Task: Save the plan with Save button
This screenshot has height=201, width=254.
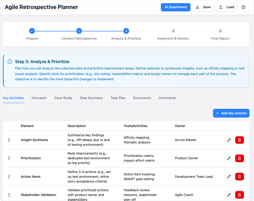Action: [203, 7]
